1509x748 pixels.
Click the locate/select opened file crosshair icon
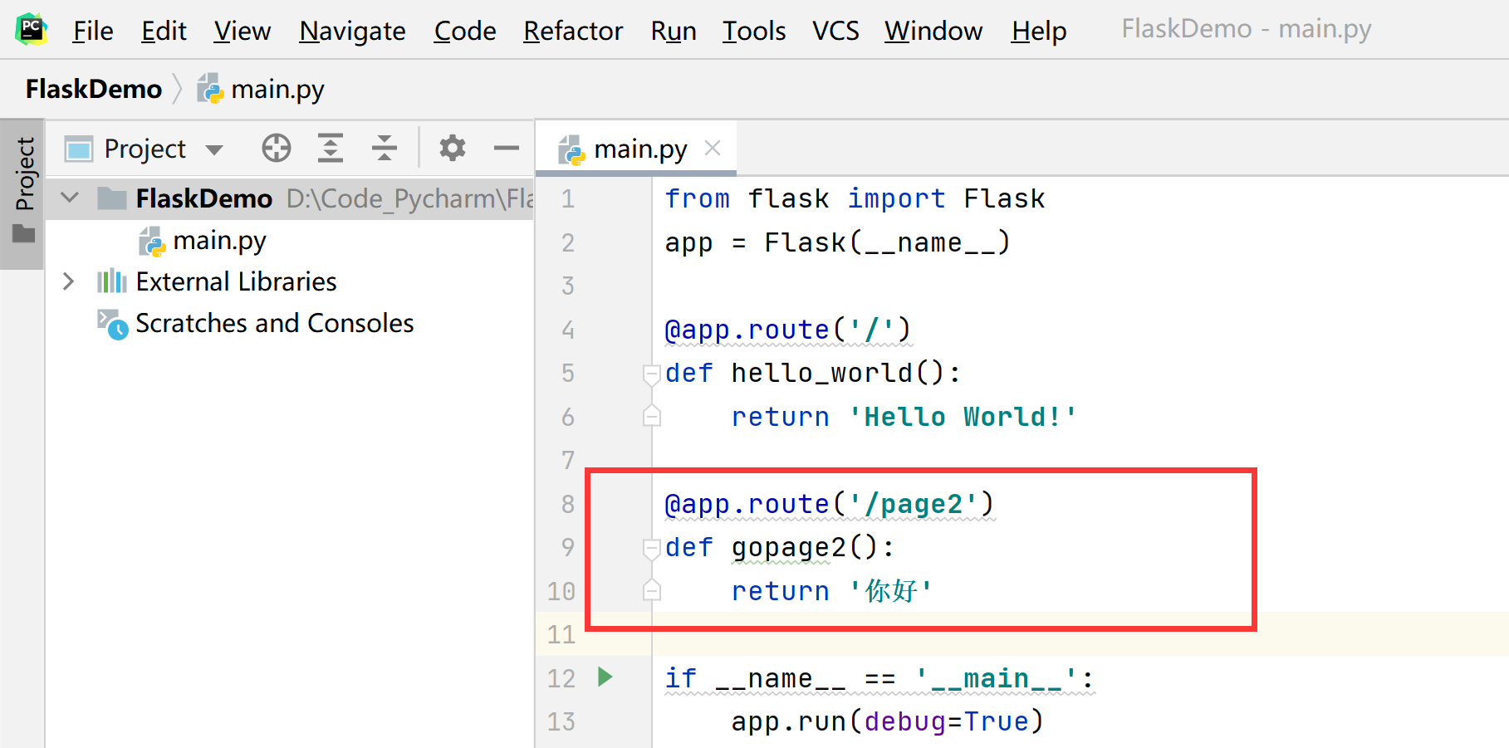(276, 149)
